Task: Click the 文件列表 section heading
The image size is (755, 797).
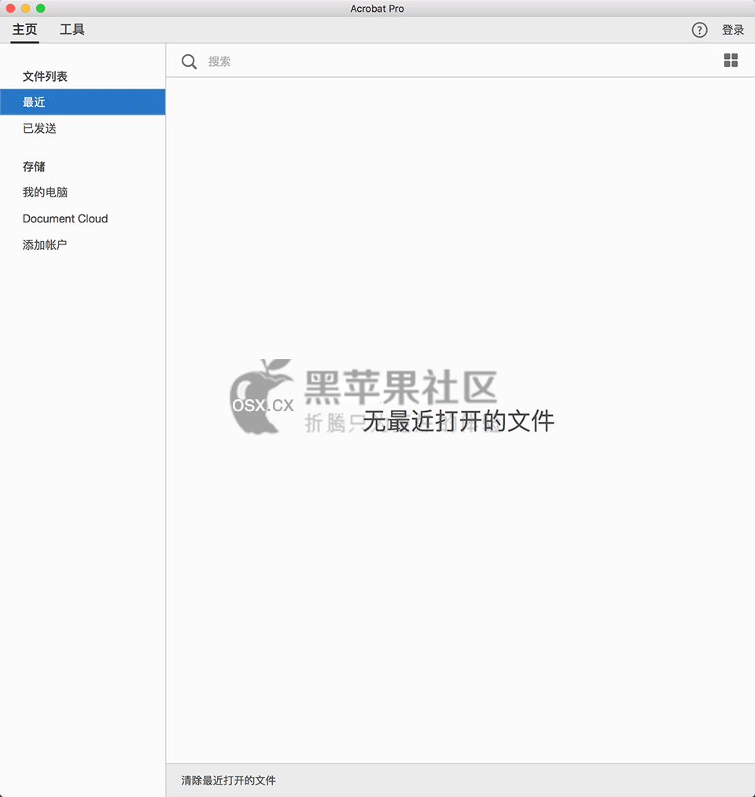Action: [45, 76]
